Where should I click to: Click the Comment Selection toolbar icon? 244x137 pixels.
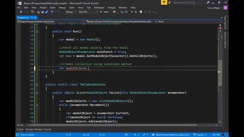pos(122,12)
